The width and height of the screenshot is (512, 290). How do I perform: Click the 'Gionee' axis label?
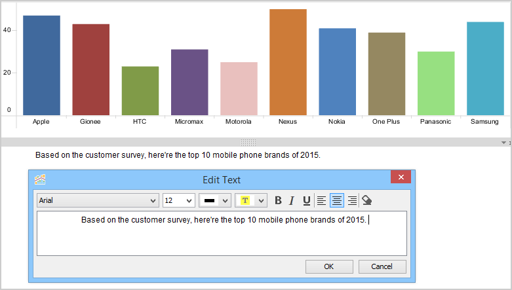coord(90,122)
